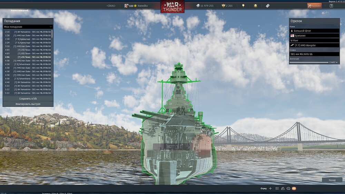The image size is (345, 194).
Task: Open the Магазин shop cart button
Action: 314,6
